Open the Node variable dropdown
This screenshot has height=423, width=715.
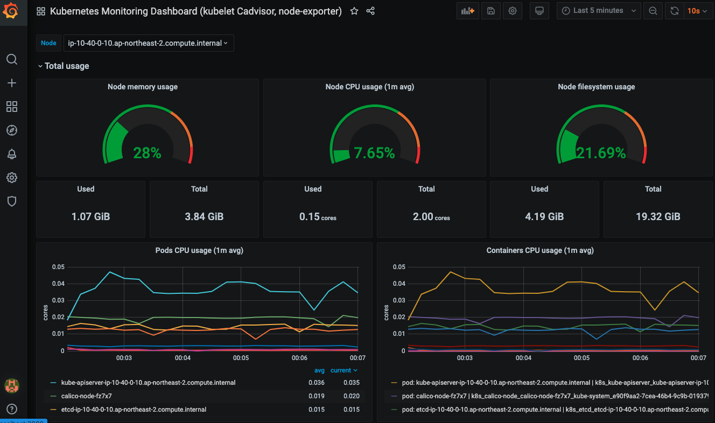(x=148, y=43)
